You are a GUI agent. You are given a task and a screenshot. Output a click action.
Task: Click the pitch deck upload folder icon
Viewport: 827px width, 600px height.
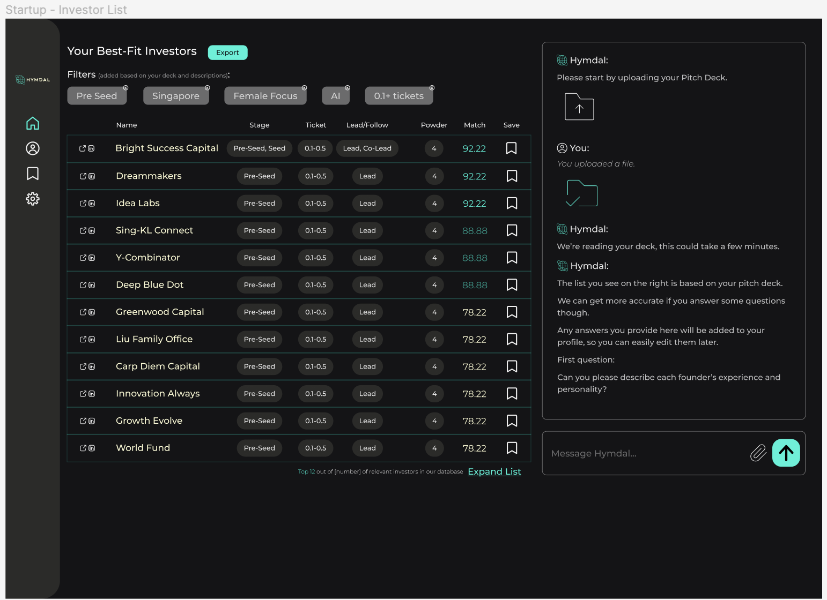[x=579, y=107]
